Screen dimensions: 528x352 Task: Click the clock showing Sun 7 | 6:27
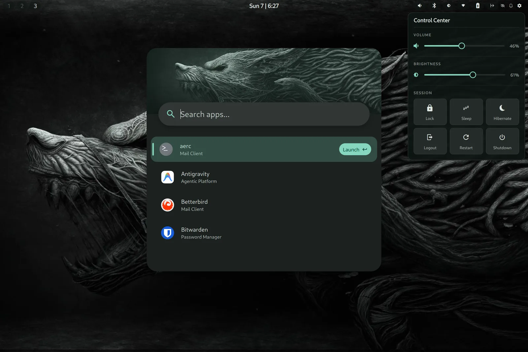coord(264,6)
